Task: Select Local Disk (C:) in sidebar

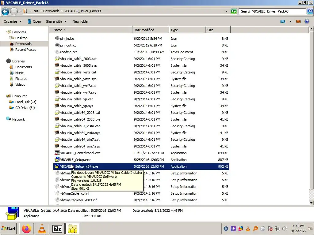Action: 26,102
